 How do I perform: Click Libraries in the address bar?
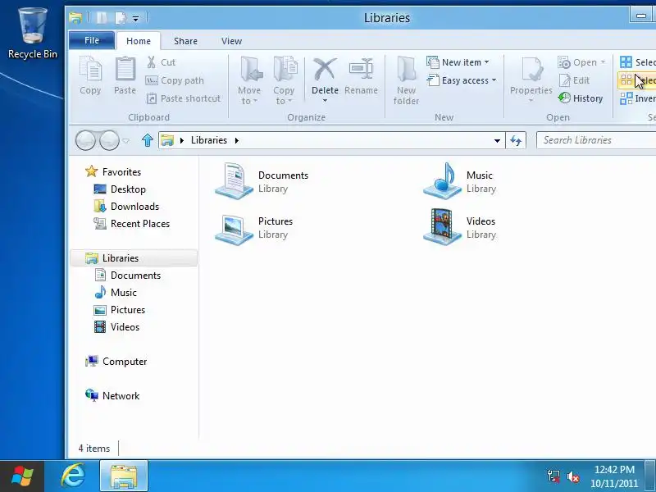point(209,140)
